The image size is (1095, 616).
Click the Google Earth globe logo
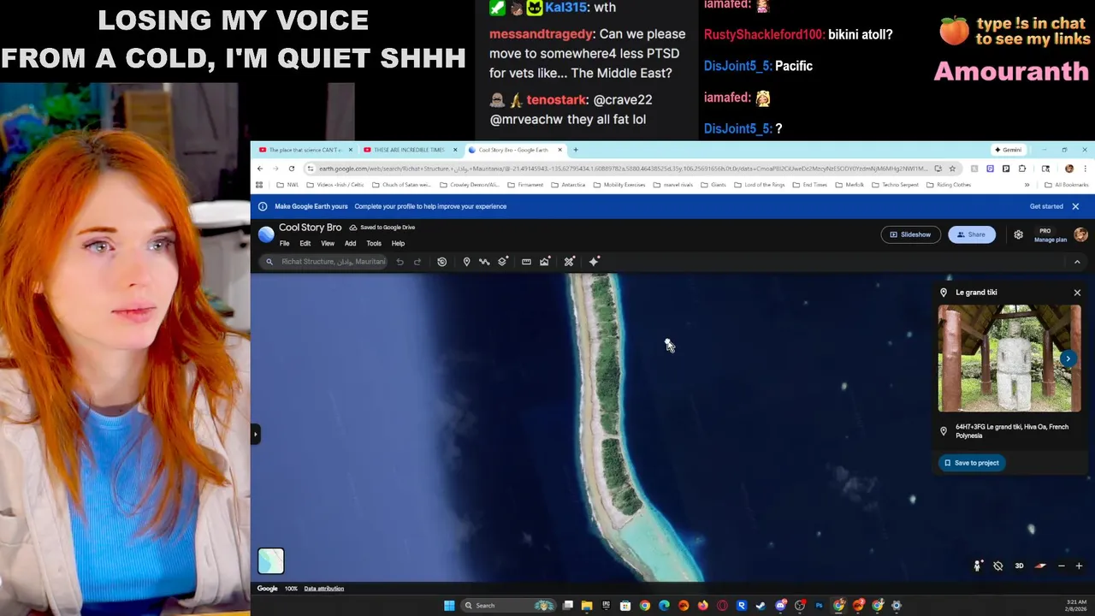pyautogui.click(x=266, y=234)
